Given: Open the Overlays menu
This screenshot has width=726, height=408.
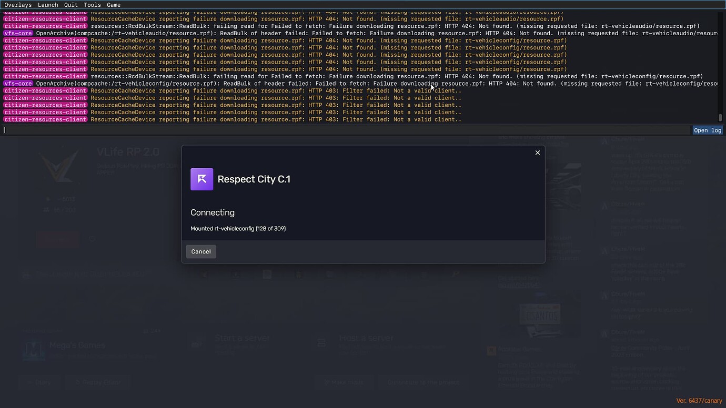Looking at the screenshot, I should (17, 5).
